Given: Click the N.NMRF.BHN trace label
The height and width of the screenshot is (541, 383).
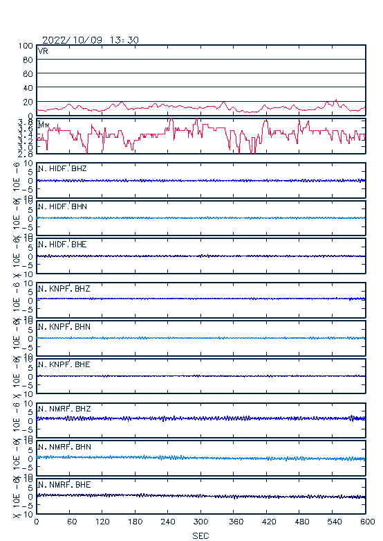Looking at the screenshot, I should click(64, 447).
